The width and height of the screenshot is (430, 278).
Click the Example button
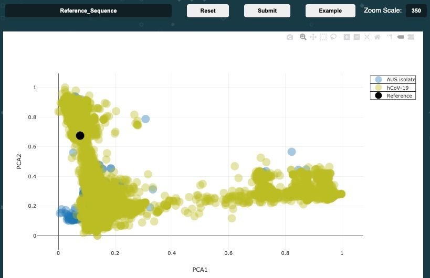tap(330, 10)
